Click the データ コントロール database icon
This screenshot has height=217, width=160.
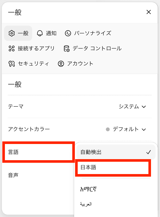point(67,49)
